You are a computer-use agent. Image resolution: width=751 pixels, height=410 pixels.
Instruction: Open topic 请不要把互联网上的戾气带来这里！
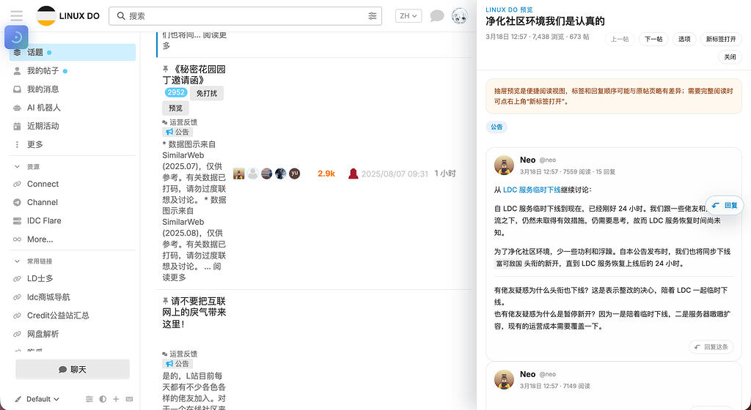tap(194, 313)
